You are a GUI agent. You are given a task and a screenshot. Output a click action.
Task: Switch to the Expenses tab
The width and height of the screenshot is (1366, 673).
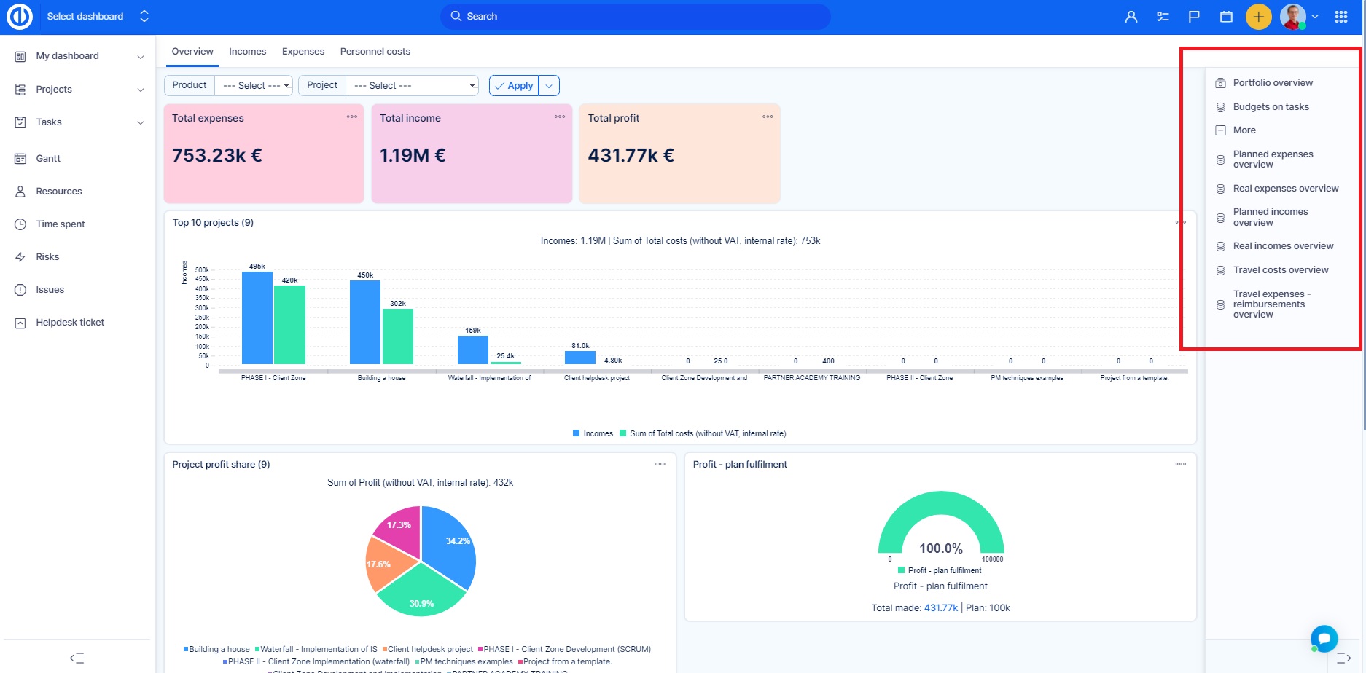tap(303, 52)
